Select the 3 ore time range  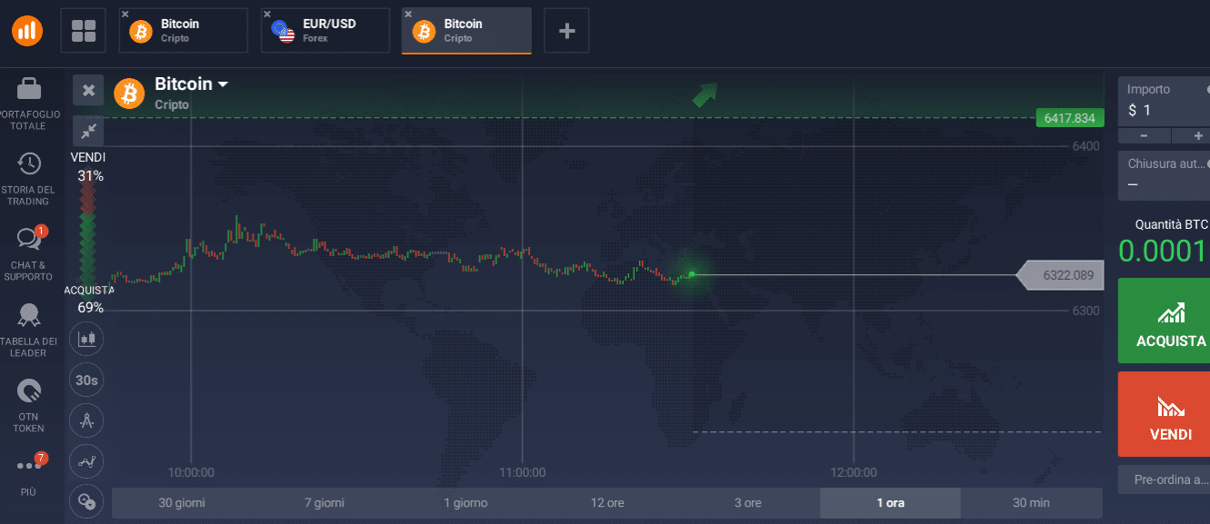[748, 503]
